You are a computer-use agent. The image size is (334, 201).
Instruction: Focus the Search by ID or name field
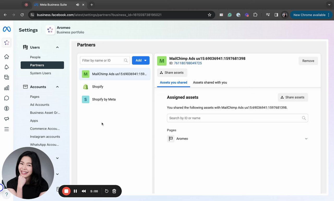pos(237,118)
